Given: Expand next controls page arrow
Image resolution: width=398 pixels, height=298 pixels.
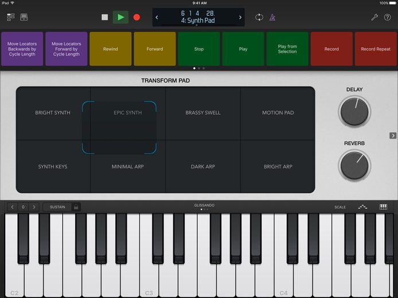Looking at the screenshot, I should tap(393, 136).
